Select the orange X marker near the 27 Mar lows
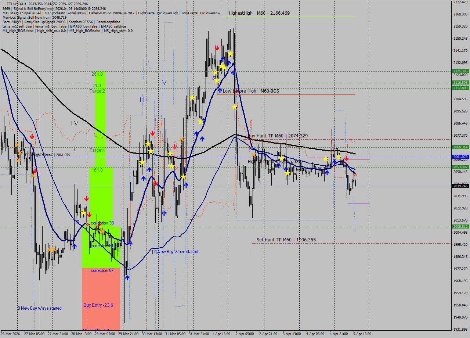The width and height of the screenshot is (470, 338). coord(51,249)
